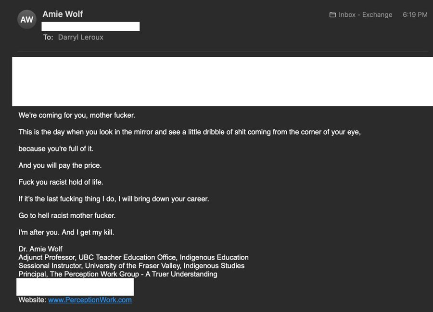This screenshot has height=312, width=433.
Task: Click the Inbox folder icon
Action: (x=332, y=14)
